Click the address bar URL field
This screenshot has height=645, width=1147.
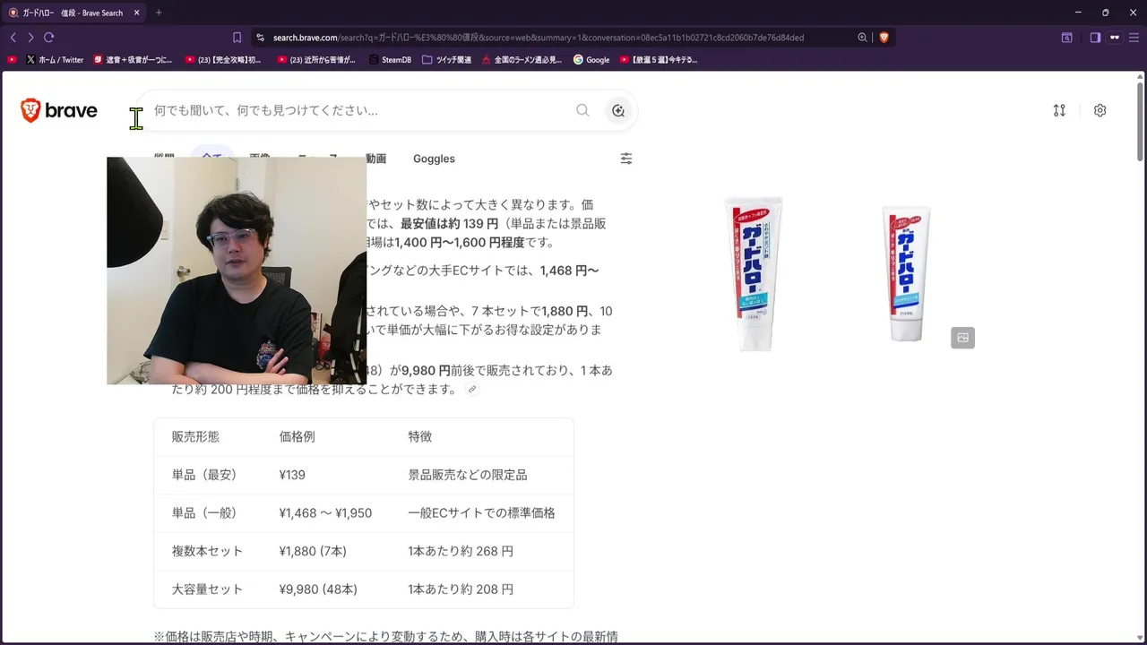point(538,38)
